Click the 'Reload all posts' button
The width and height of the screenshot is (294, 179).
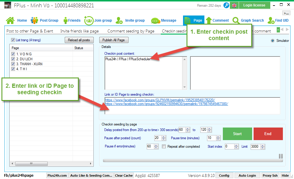79,40
